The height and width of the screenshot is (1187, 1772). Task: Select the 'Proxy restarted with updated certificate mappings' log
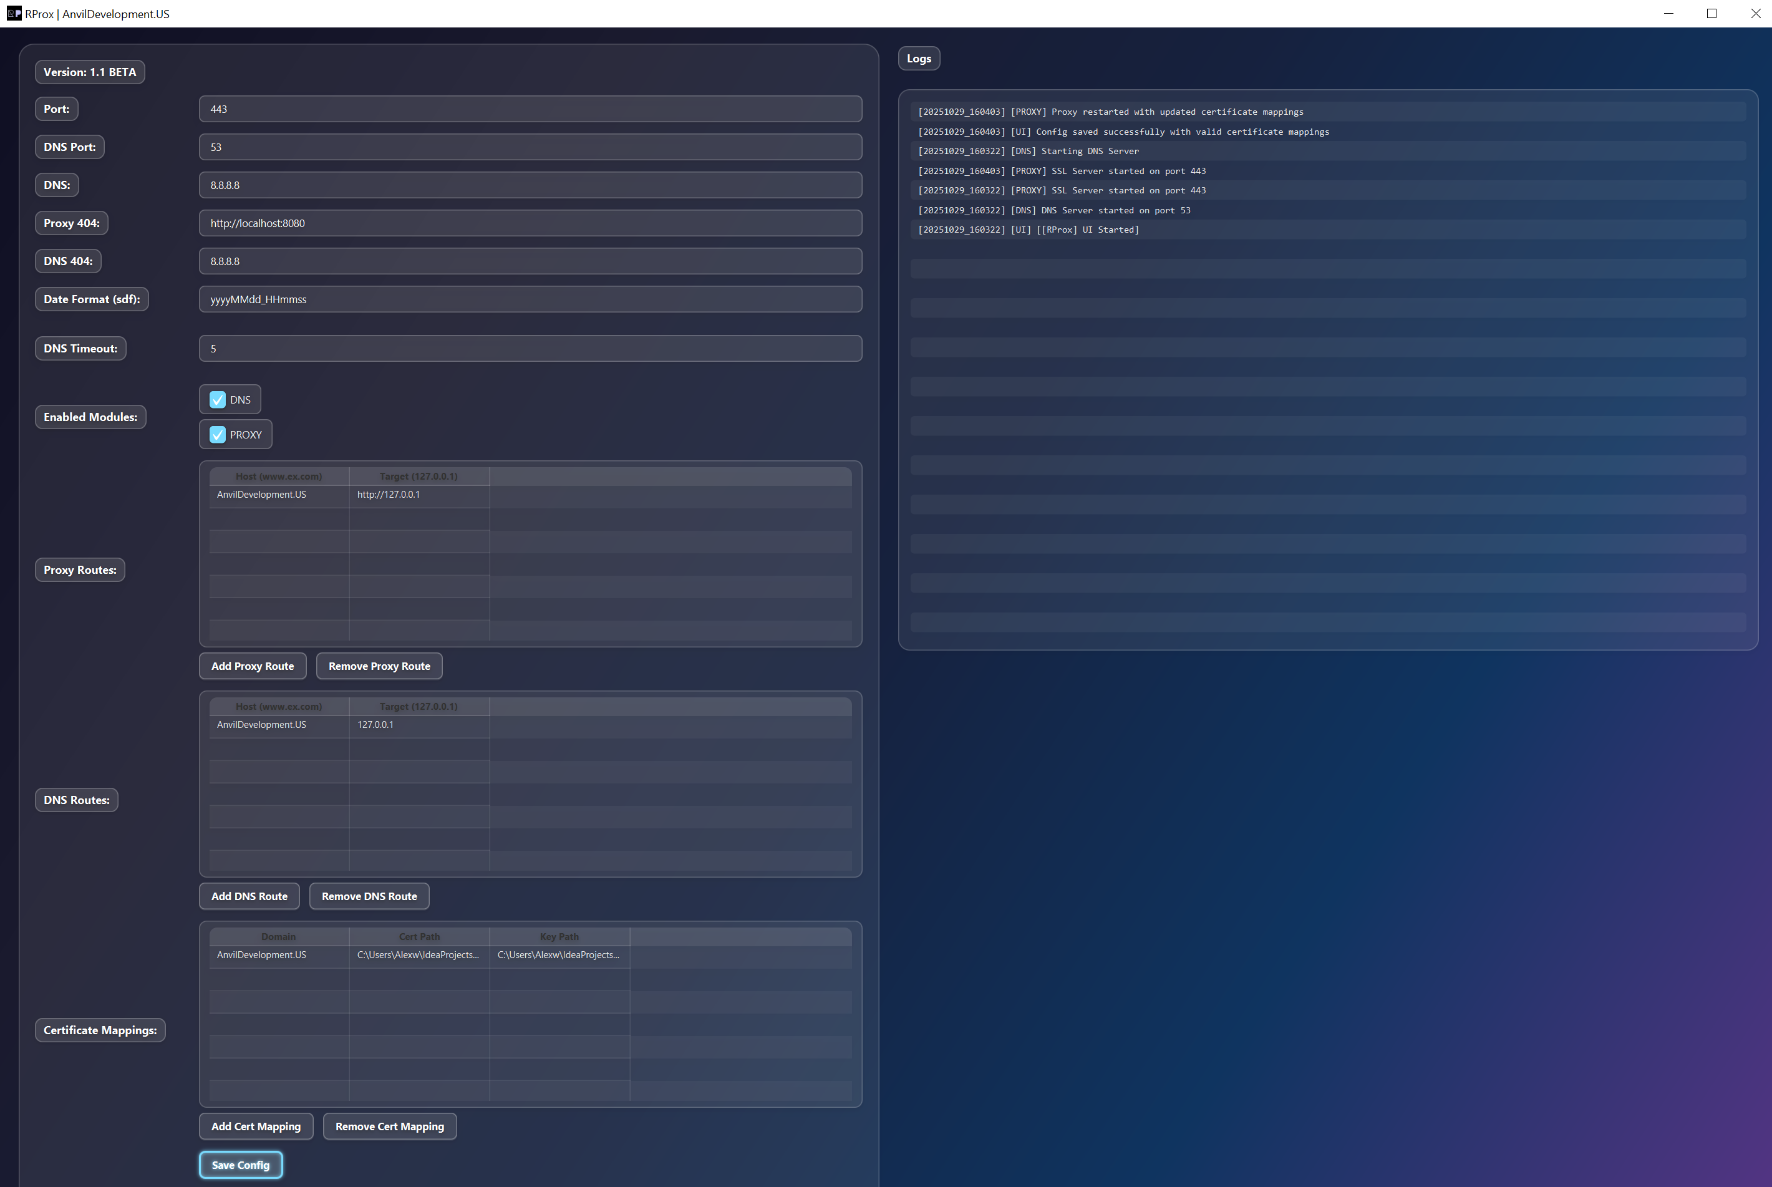(1328, 112)
